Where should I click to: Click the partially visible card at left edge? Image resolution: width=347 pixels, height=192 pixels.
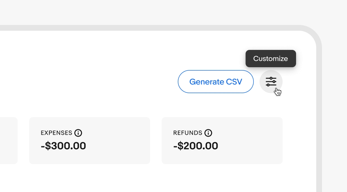(8, 141)
